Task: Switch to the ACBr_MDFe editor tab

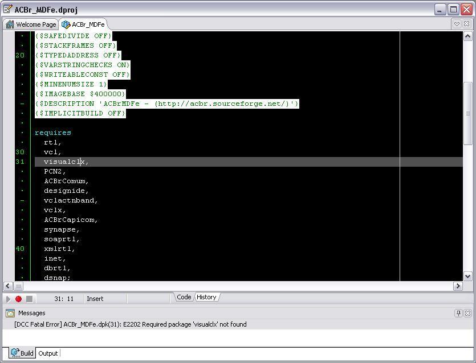Action: click(x=83, y=24)
